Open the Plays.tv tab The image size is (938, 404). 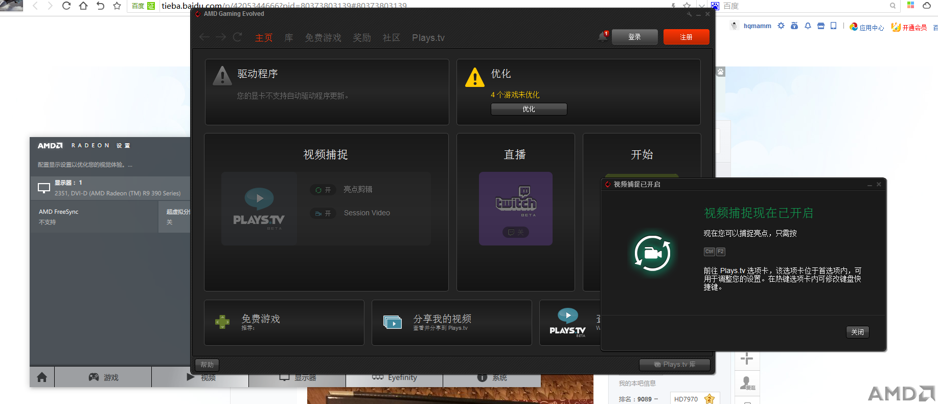(428, 38)
